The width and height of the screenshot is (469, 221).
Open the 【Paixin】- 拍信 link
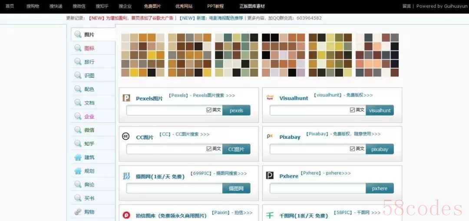232,213
